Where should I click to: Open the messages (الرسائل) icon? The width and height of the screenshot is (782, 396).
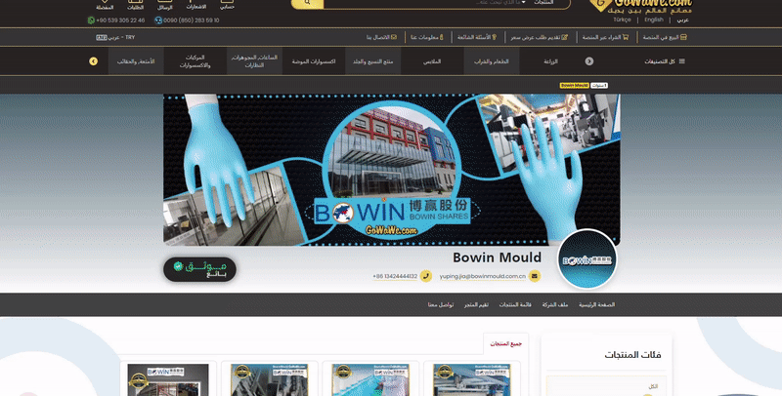(x=164, y=5)
